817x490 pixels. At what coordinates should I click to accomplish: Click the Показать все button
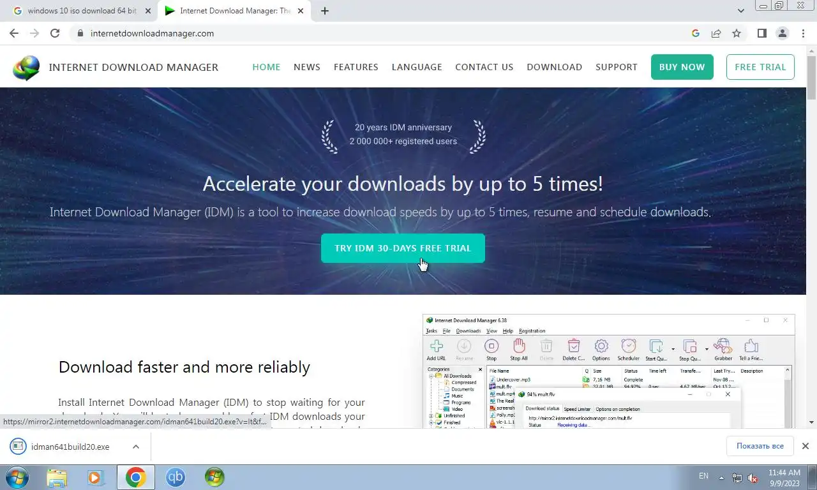760,446
